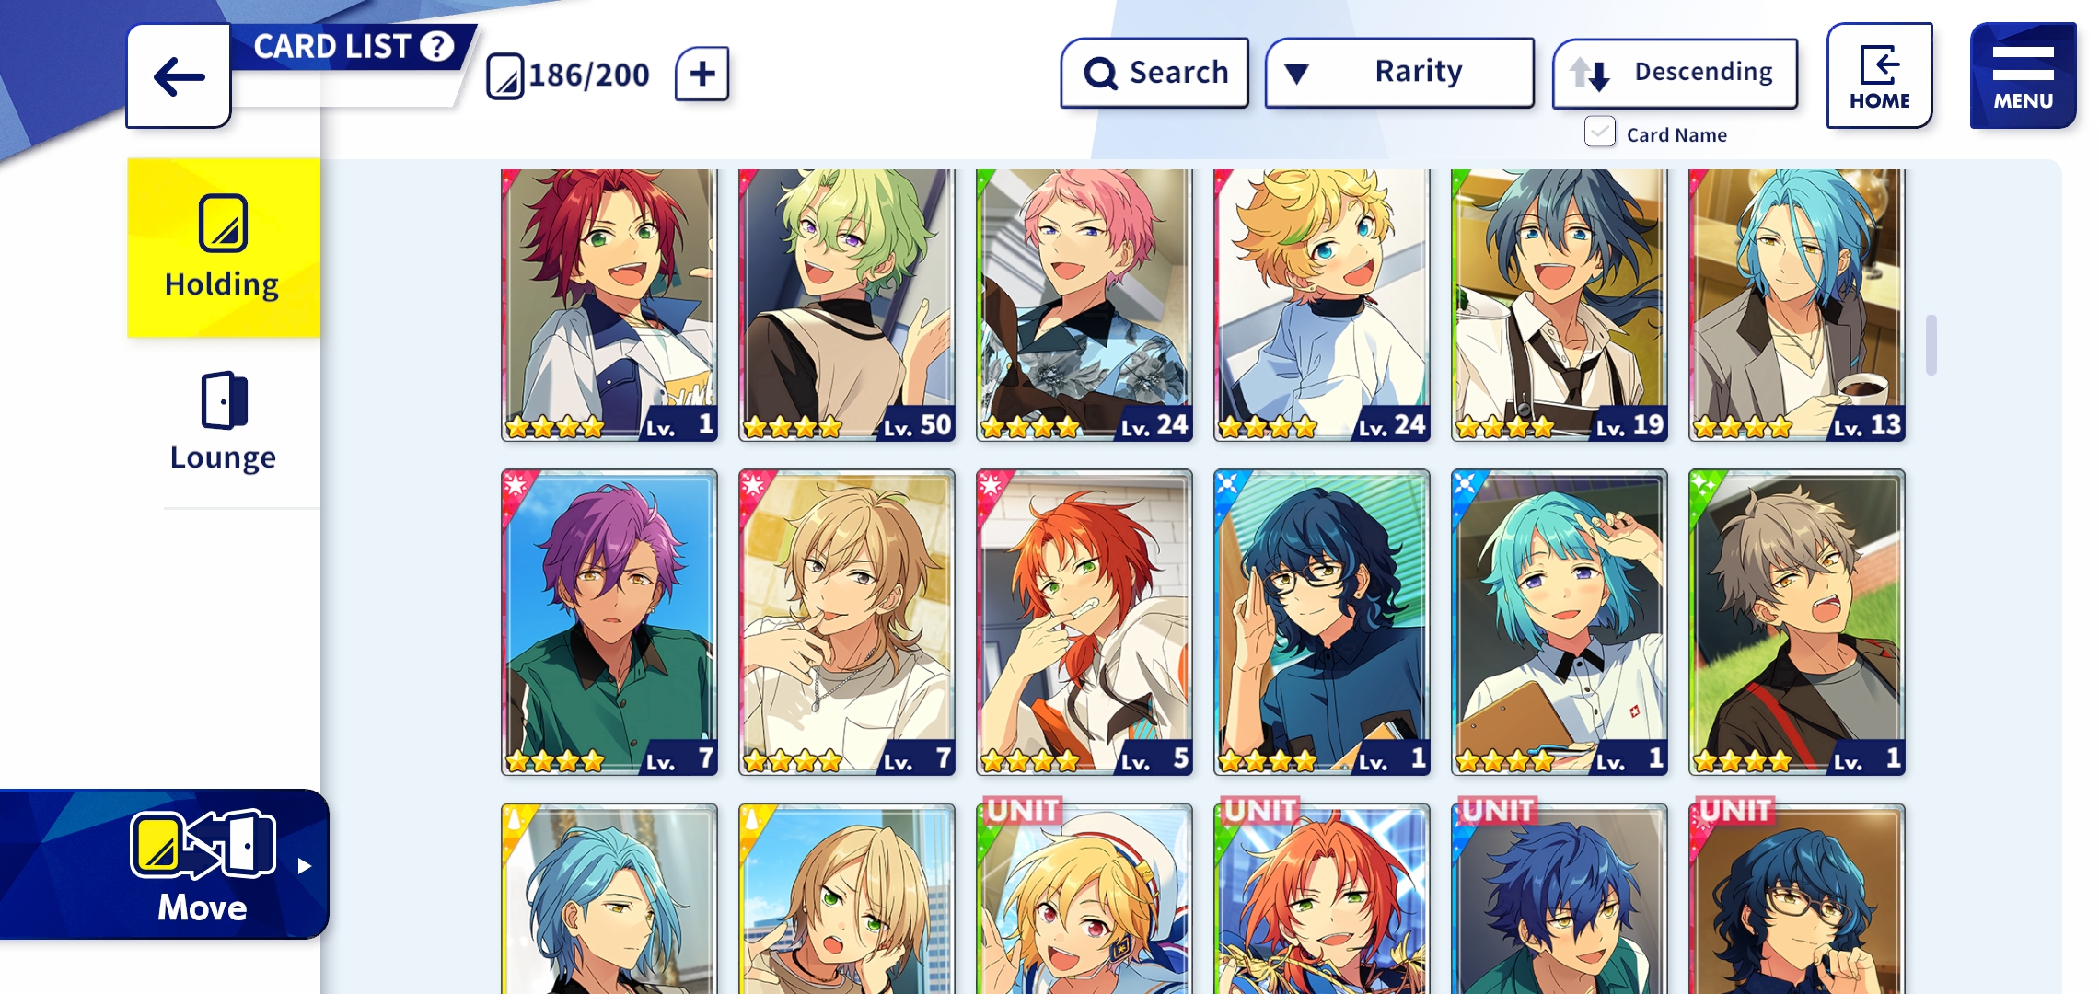This screenshot has width=2099, height=994.
Task: Click the card count icon beside 186/200
Action: [x=504, y=76]
